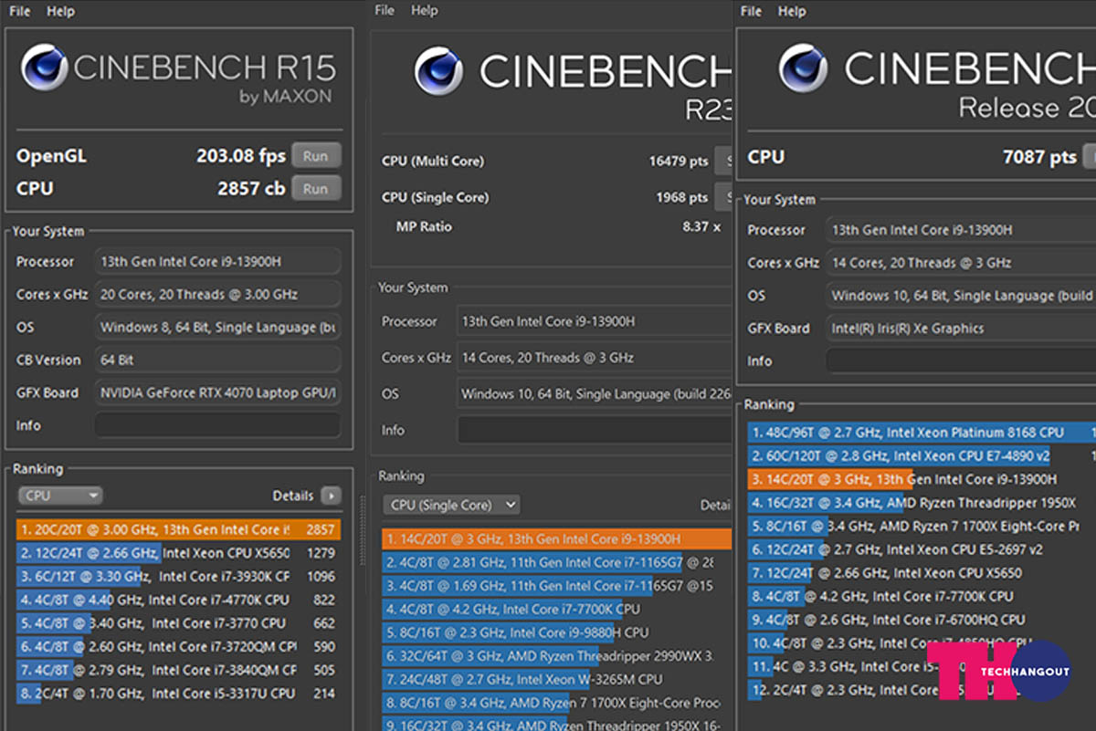
Task: Select R23 ranking row 8, Ryzen 7 1700X
Action: pos(557,704)
